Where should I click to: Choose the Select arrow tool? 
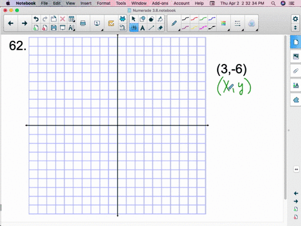(x=134, y=19)
